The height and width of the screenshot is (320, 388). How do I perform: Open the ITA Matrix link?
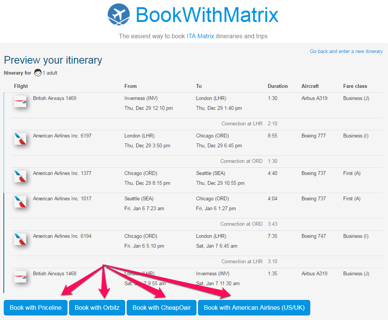pyautogui.click(x=200, y=36)
